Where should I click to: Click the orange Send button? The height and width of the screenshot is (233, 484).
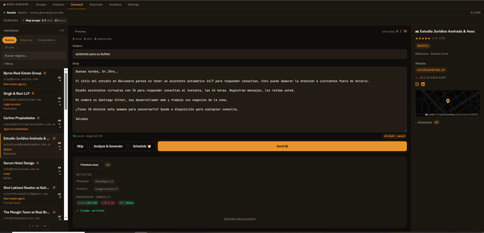[x=282, y=146]
